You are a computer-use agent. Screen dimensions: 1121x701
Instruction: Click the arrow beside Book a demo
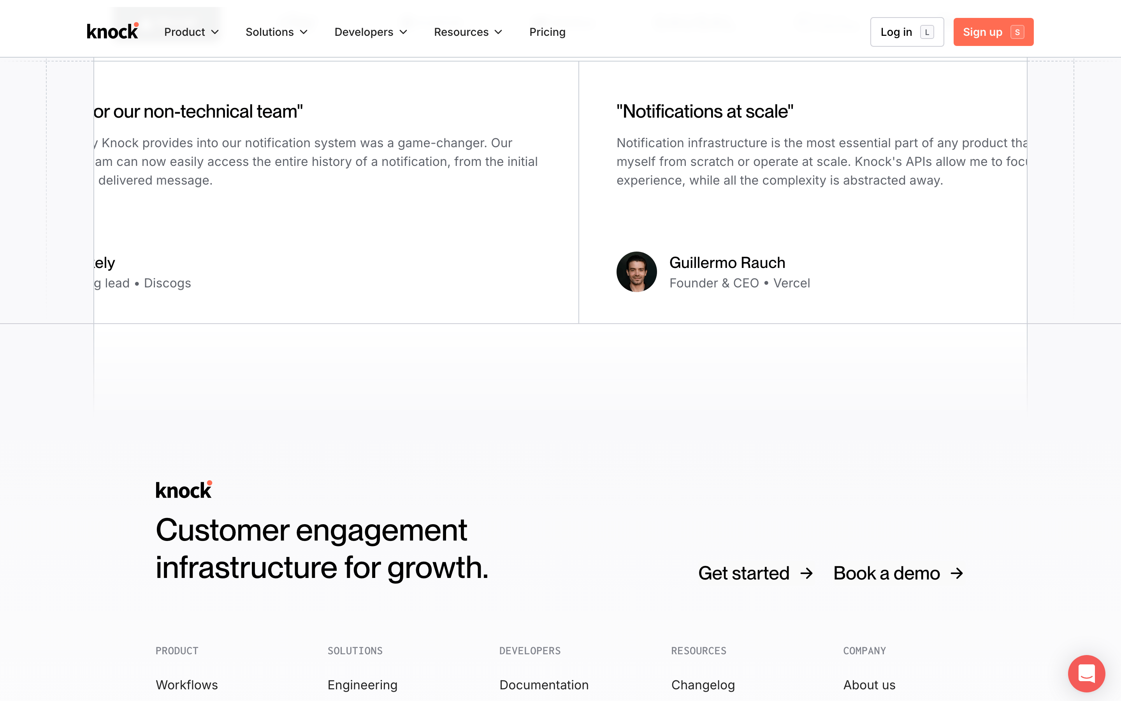[957, 574]
